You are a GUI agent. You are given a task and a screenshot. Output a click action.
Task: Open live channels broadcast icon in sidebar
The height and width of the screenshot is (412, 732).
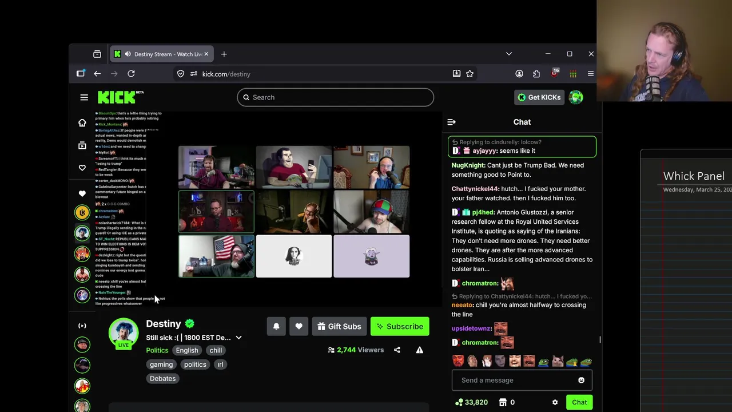82,326
